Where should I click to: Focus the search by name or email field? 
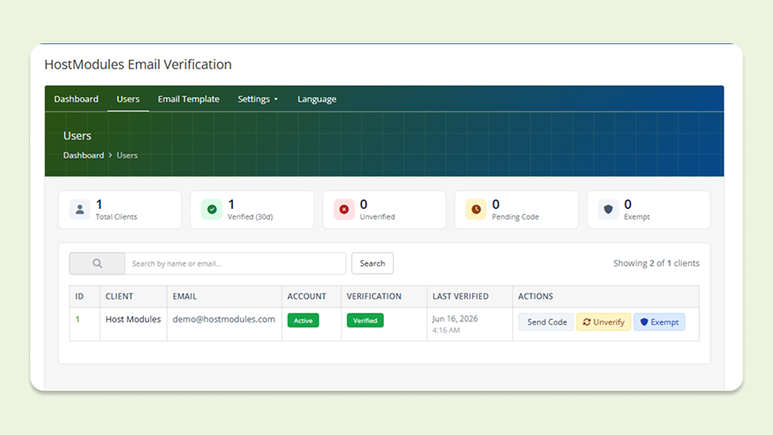point(235,263)
